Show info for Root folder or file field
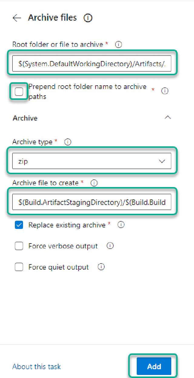 tap(119, 45)
